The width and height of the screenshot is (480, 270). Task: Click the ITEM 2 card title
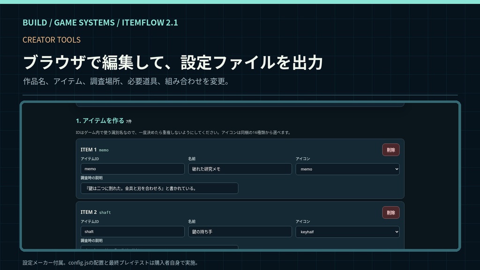click(89, 212)
